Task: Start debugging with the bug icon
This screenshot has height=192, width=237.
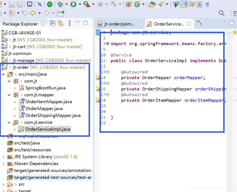Action: (60, 4)
